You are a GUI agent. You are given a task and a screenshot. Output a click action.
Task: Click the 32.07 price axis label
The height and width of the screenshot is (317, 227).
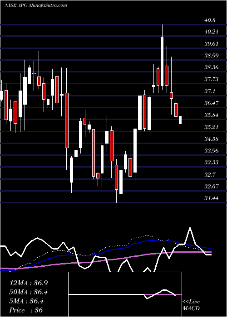click(x=211, y=186)
